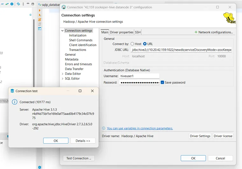Viewport: 242px width, 169px height.
Task: Cancel the connection configuration dialog
Action: coord(220,158)
